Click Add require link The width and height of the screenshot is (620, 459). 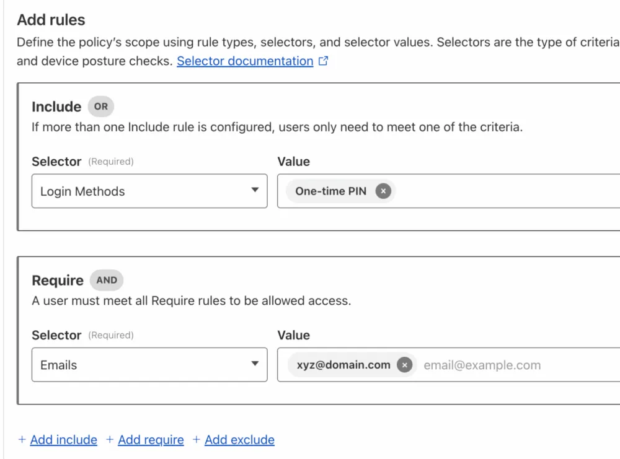pos(151,440)
